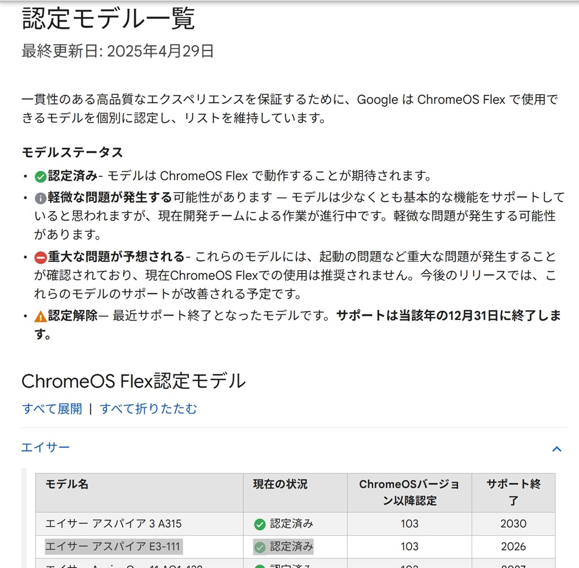Click the green circle icon near 認定済み table cell
The height and width of the screenshot is (568, 579).
[x=260, y=524]
